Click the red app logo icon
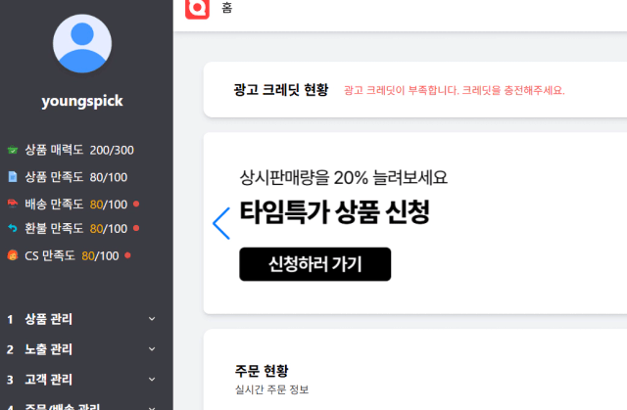The image size is (627, 410). point(198,9)
